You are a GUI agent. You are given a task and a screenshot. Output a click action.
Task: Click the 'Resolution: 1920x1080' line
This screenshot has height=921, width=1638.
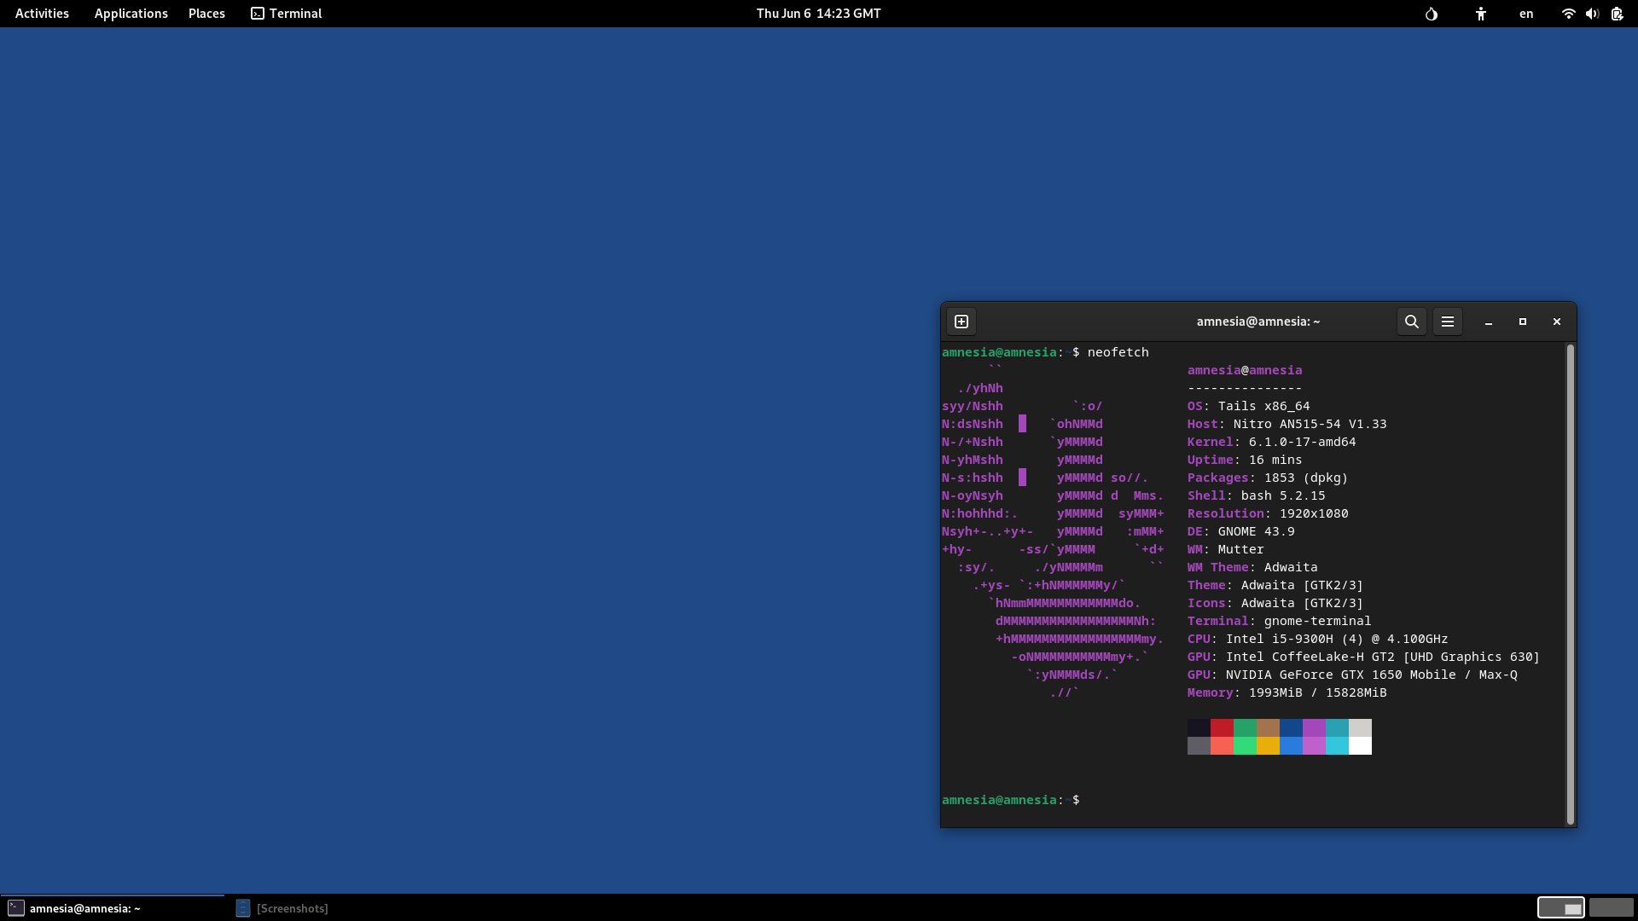1268,513
